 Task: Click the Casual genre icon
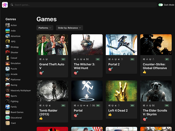8,58
